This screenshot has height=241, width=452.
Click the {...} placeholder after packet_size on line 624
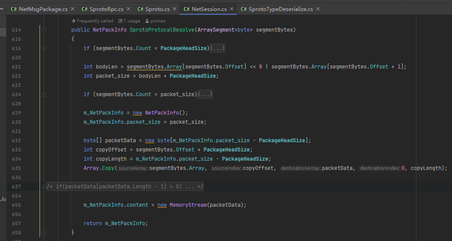coord(205,94)
